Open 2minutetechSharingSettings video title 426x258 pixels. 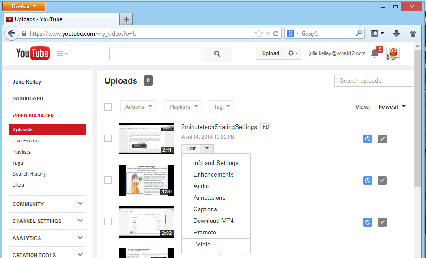pyautogui.click(x=219, y=127)
